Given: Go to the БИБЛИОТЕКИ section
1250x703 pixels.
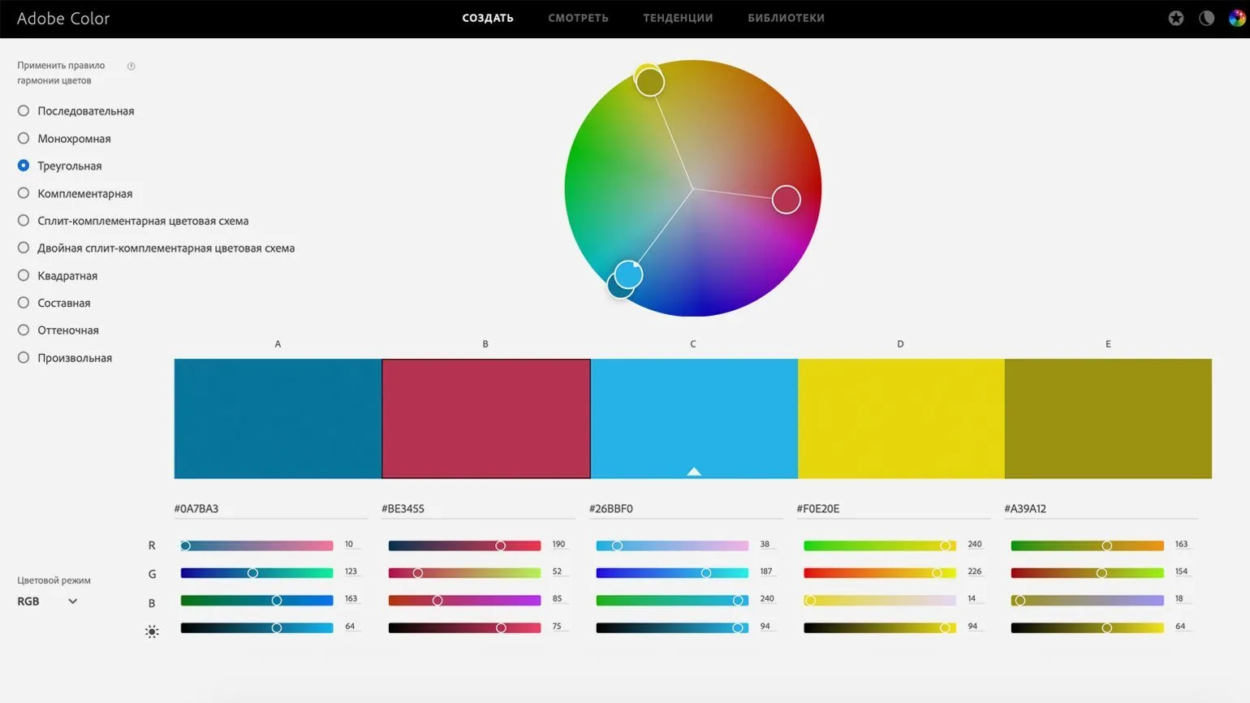Looking at the screenshot, I should coord(786,18).
